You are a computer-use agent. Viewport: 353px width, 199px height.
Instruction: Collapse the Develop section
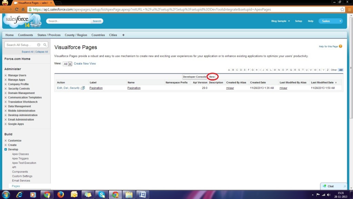(6, 149)
